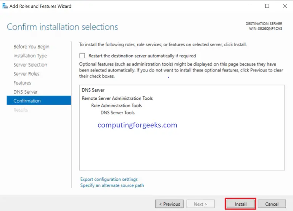This screenshot has width=293, height=211.
Task: Open the Installation Type step
Action: 30,56
